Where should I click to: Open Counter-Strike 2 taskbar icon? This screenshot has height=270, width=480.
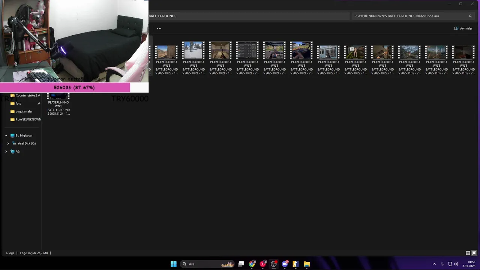coord(295,264)
